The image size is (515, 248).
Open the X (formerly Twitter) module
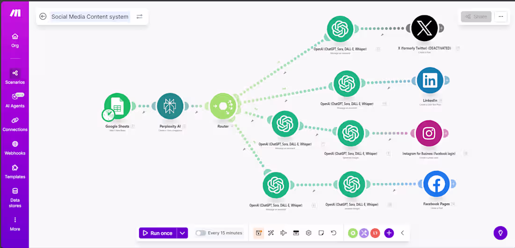(x=424, y=28)
